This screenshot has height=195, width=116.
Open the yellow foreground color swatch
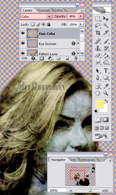click(x=99, y=104)
